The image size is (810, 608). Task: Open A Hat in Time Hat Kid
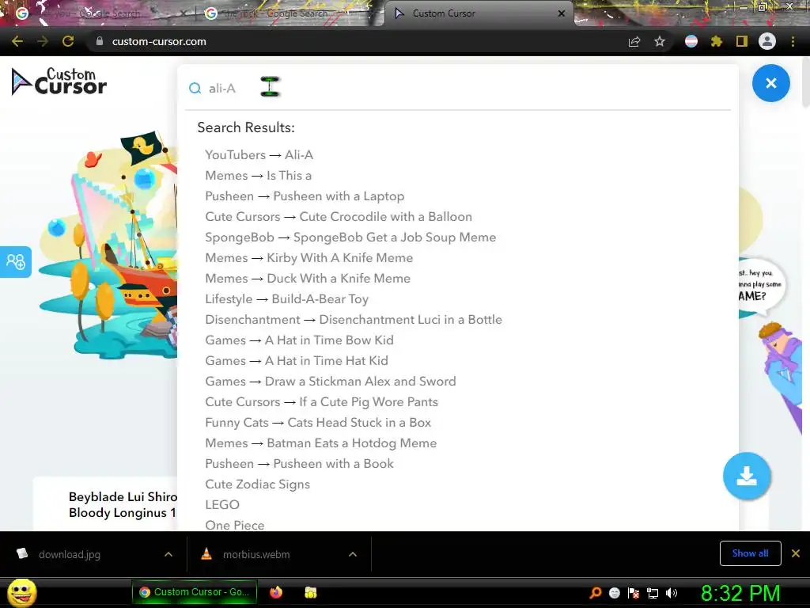pyautogui.click(x=297, y=360)
